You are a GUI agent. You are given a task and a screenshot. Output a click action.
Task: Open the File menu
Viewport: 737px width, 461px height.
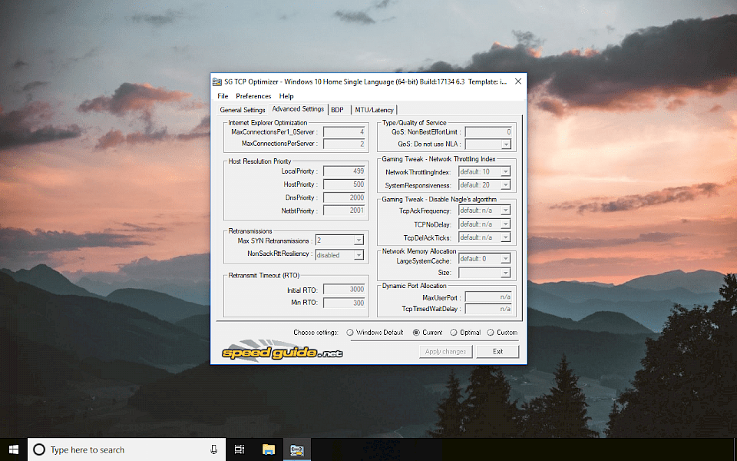[223, 96]
